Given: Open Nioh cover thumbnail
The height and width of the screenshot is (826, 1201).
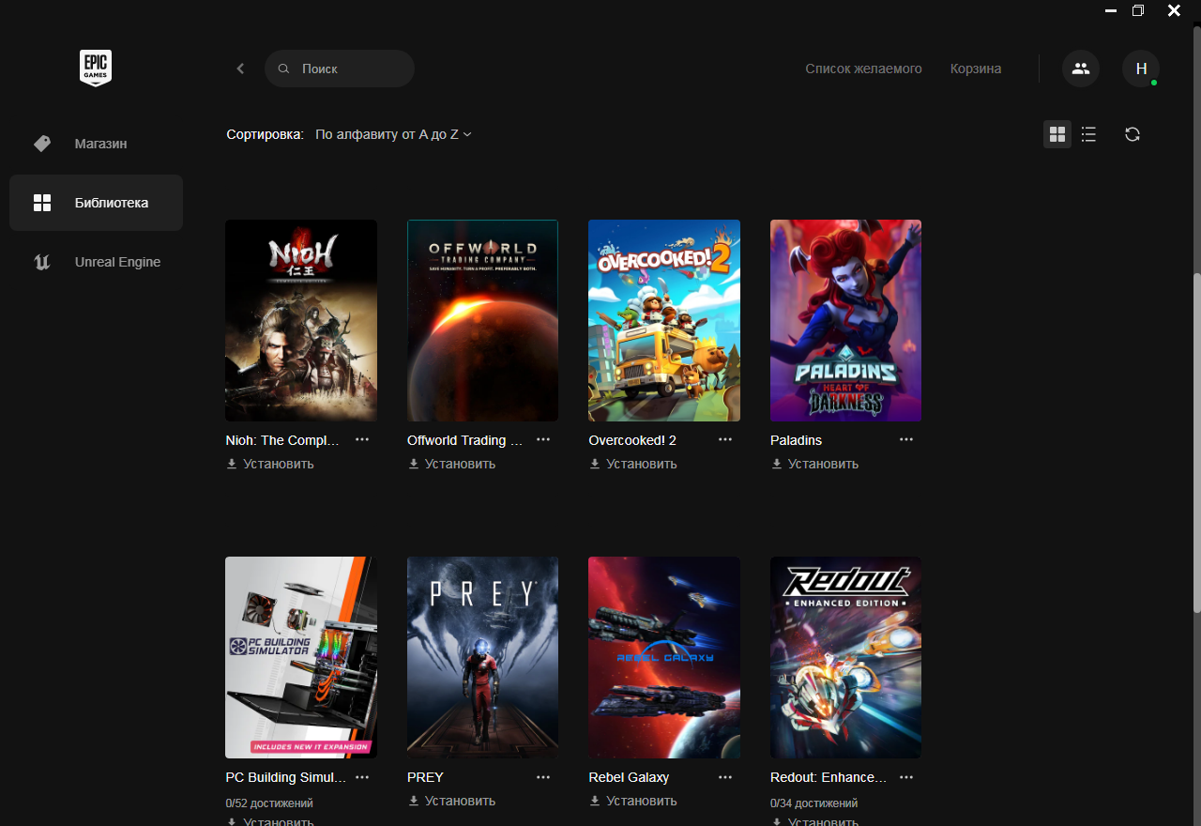Looking at the screenshot, I should click(301, 320).
